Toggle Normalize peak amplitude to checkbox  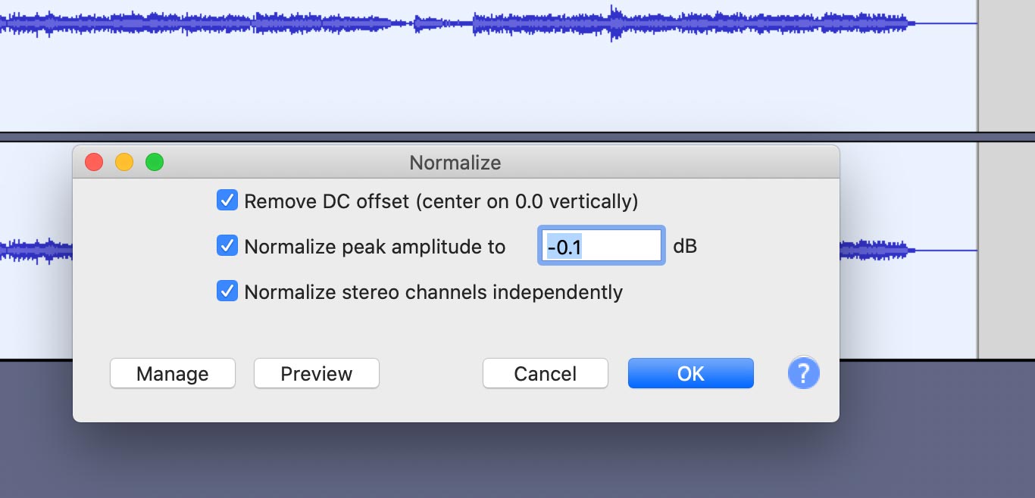[x=227, y=246]
